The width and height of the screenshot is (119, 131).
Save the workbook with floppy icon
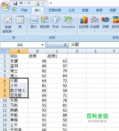(x=15, y=3)
